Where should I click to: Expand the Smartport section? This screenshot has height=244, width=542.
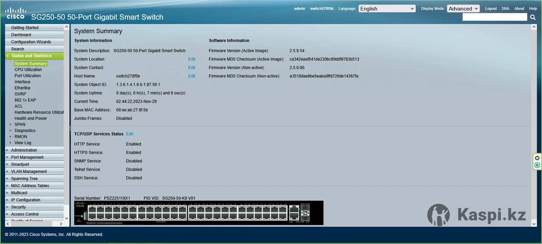(34, 164)
